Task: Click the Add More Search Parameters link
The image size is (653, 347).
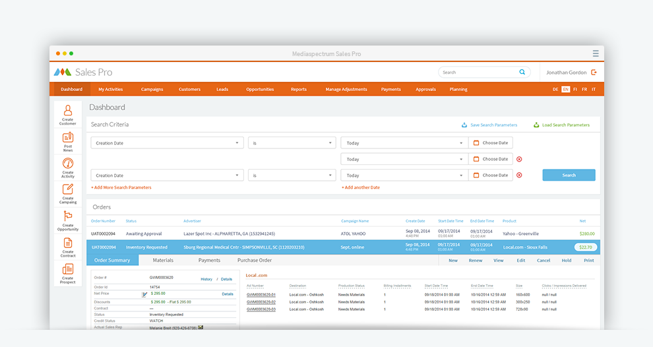Action: [x=121, y=187]
